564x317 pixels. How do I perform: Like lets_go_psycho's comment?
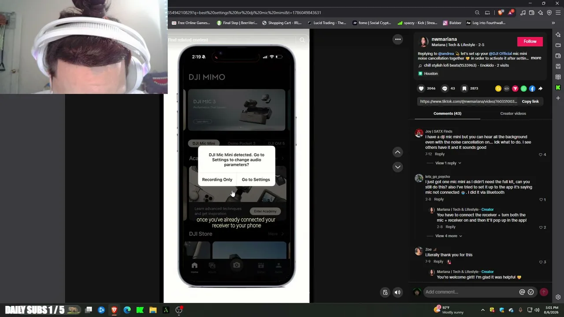point(541,199)
